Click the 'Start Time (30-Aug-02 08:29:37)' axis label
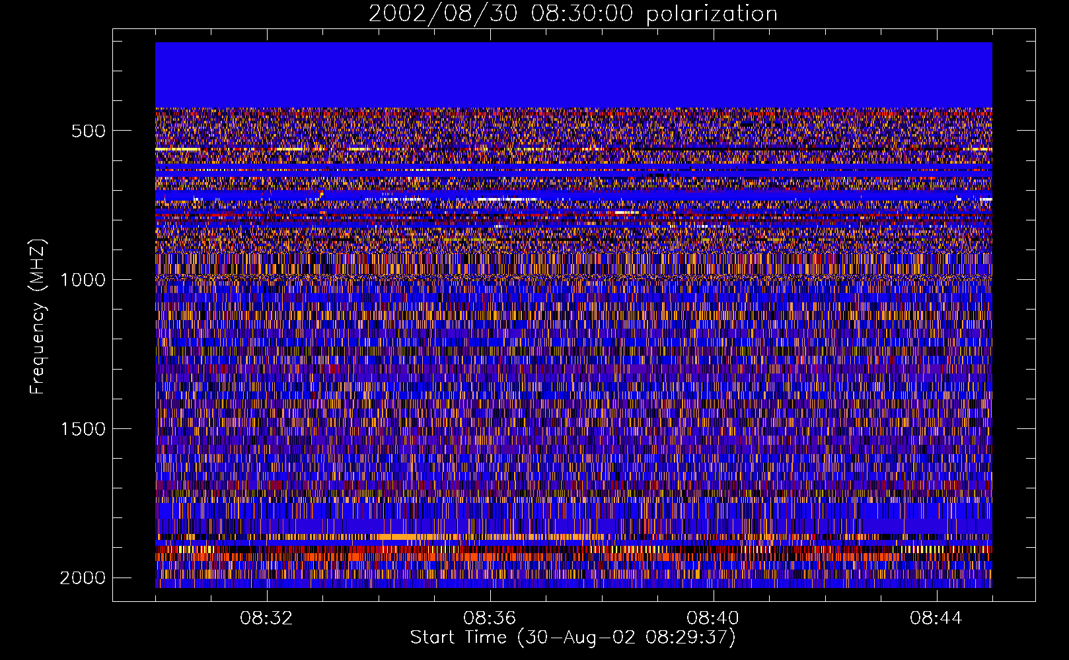The height and width of the screenshot is (660, 1069). pos(573,638)
